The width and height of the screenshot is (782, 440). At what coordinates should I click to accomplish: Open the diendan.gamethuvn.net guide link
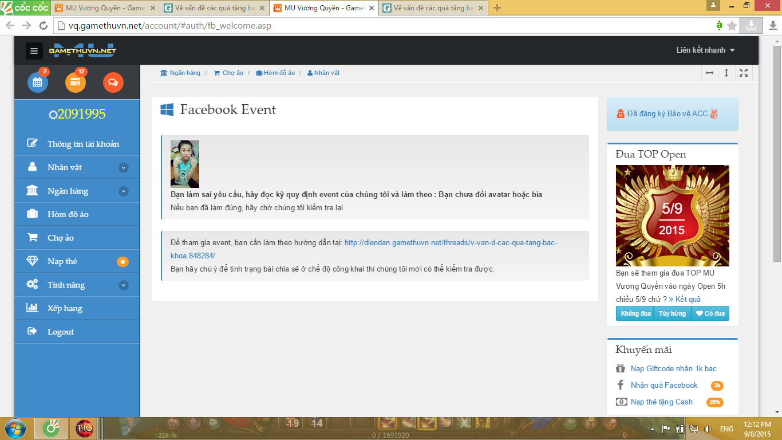point(364,249)
